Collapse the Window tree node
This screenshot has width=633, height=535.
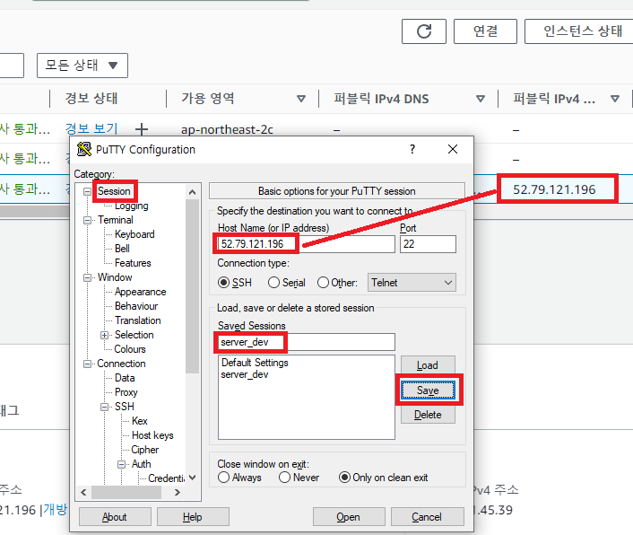tap(87, 277)
